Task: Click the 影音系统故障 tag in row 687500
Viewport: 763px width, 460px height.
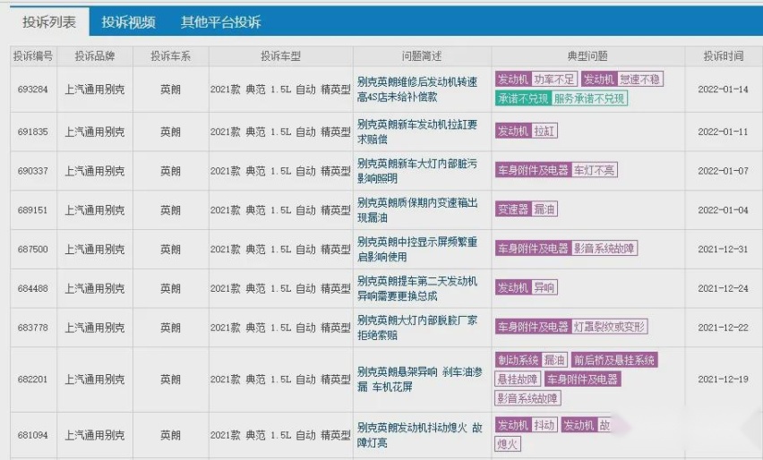Action: click(604, 249)
